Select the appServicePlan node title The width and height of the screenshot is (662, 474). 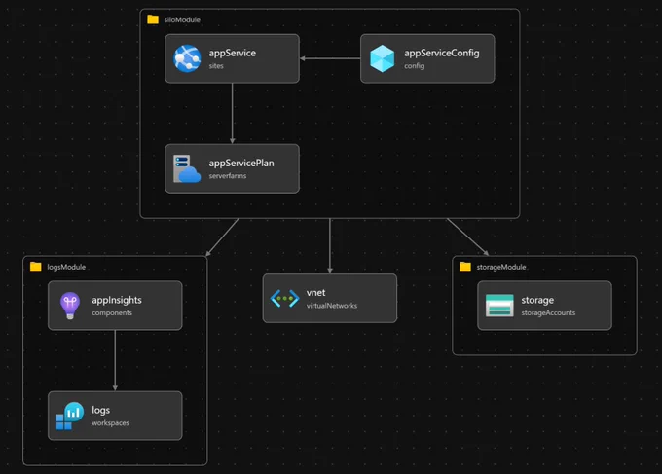click(241, 163)
